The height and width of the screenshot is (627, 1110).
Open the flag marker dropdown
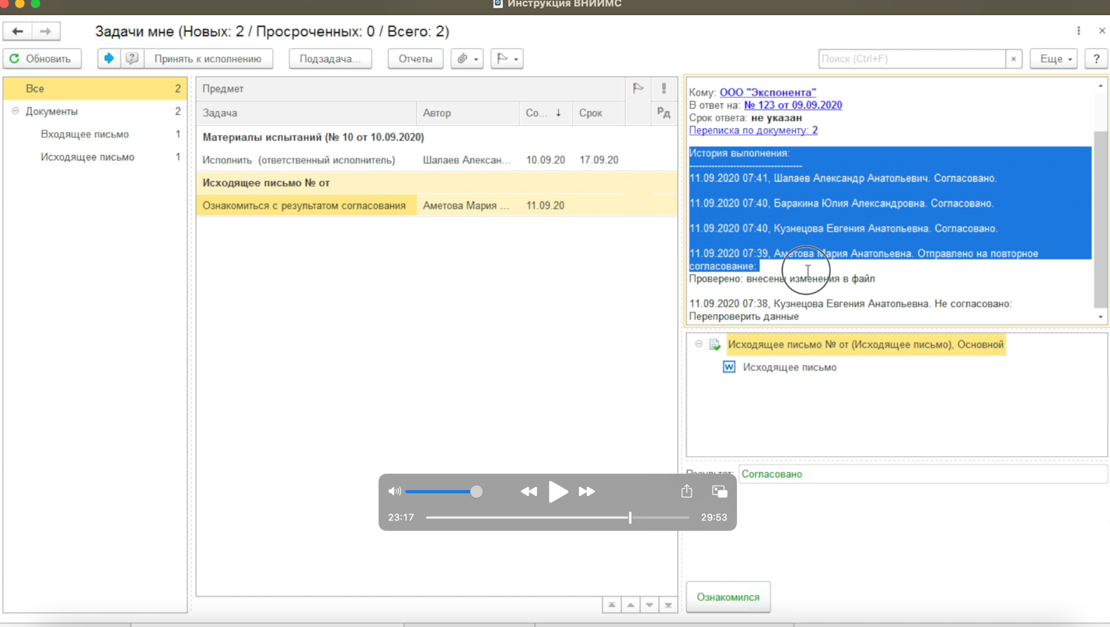click(507, 59)
